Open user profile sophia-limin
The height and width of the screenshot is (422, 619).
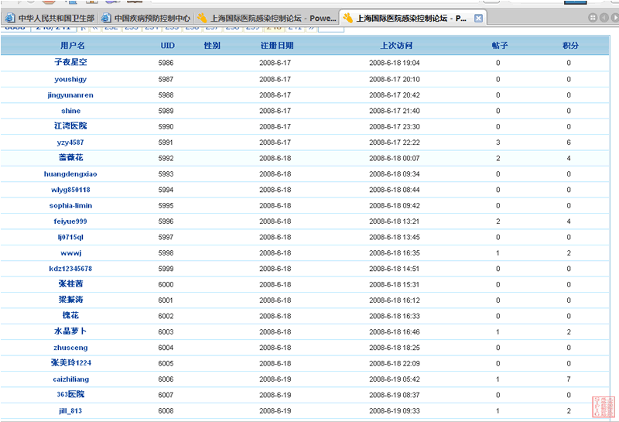pyautogui.click(x=70, y=206)
